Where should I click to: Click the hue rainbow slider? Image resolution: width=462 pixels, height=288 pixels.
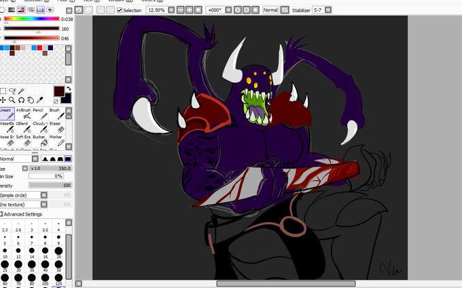[x=31, y=19]
